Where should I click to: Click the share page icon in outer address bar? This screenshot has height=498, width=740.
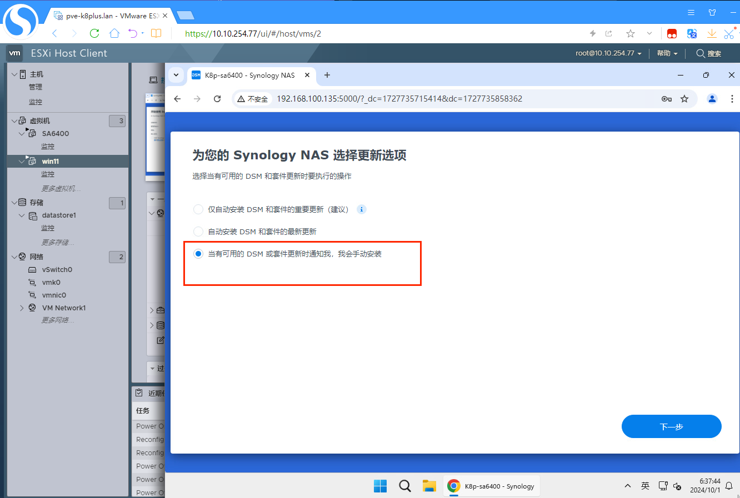click(609, 33)
